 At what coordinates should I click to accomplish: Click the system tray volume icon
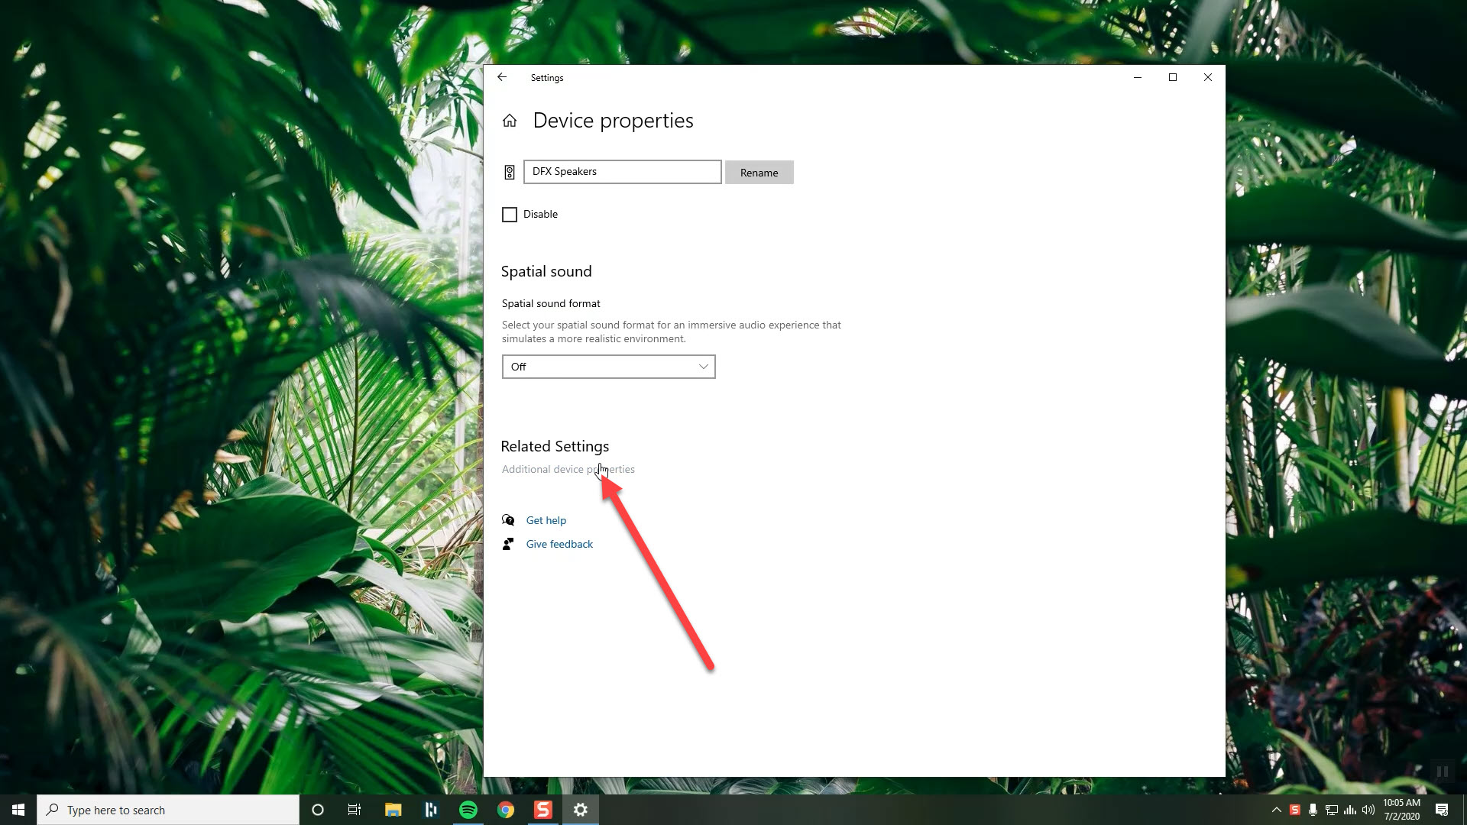1368,810
